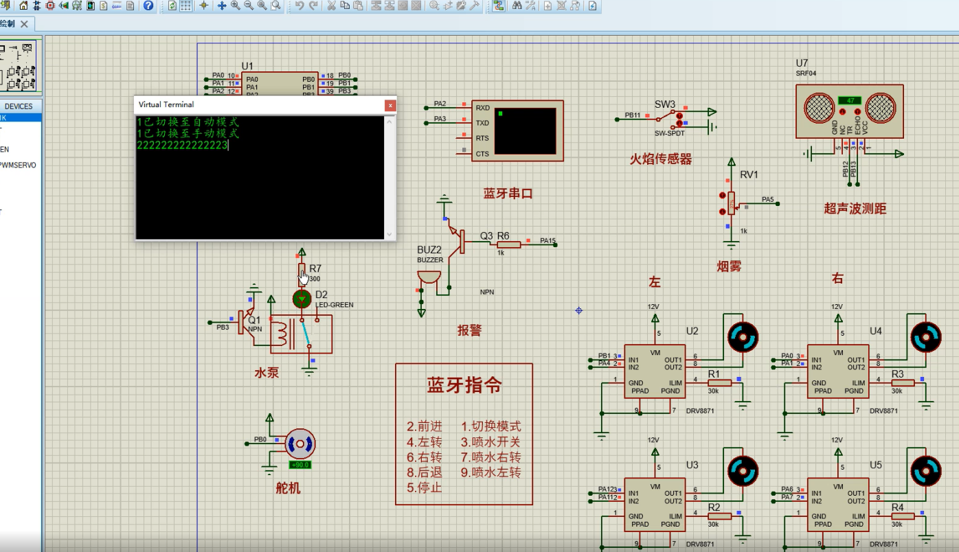Select the U7 SRF04 ultrasonic sensor
The image size is (959, 552).
tap(849, 111)
